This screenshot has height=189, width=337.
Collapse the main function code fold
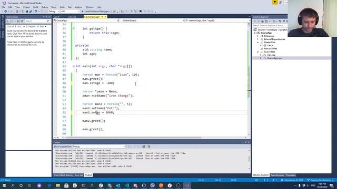coord(74,67)
